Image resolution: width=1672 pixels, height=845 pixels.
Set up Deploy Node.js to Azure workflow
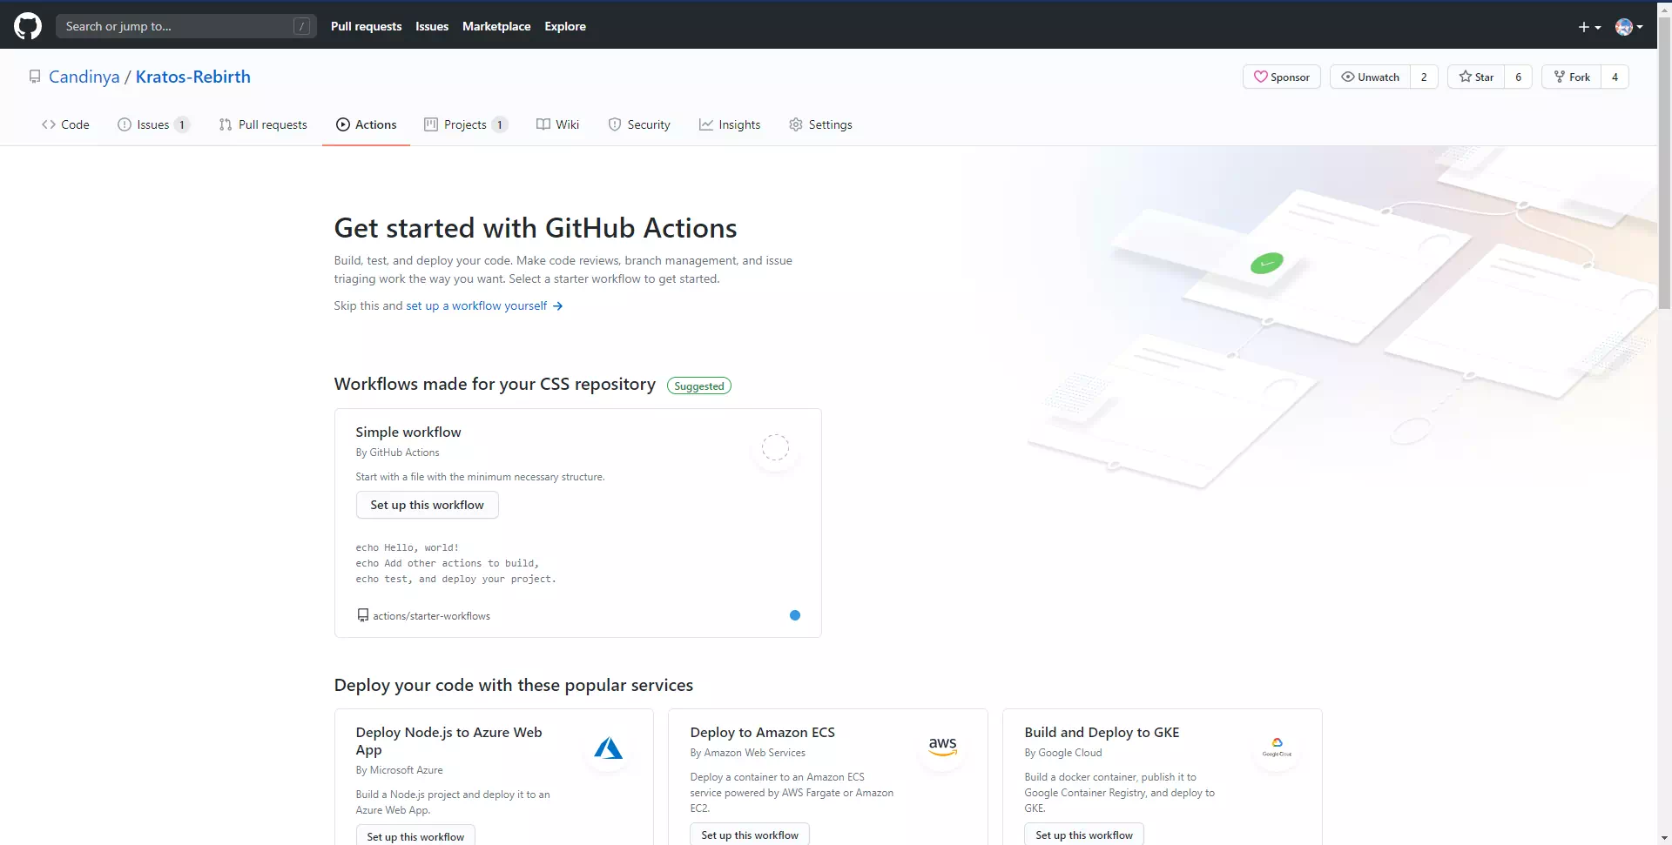pos(415,836)
